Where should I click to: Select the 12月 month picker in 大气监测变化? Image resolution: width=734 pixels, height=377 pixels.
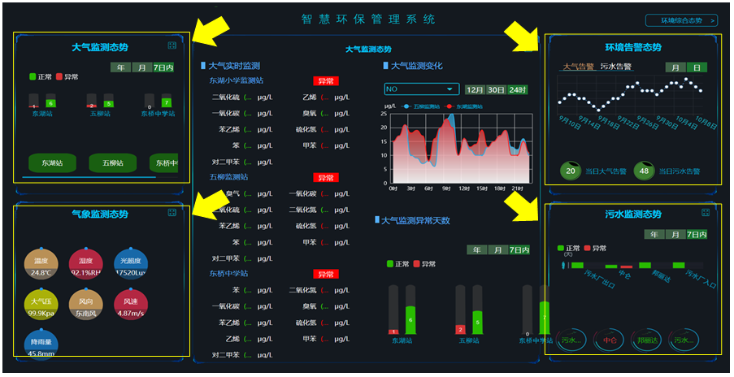click(474, 89)
